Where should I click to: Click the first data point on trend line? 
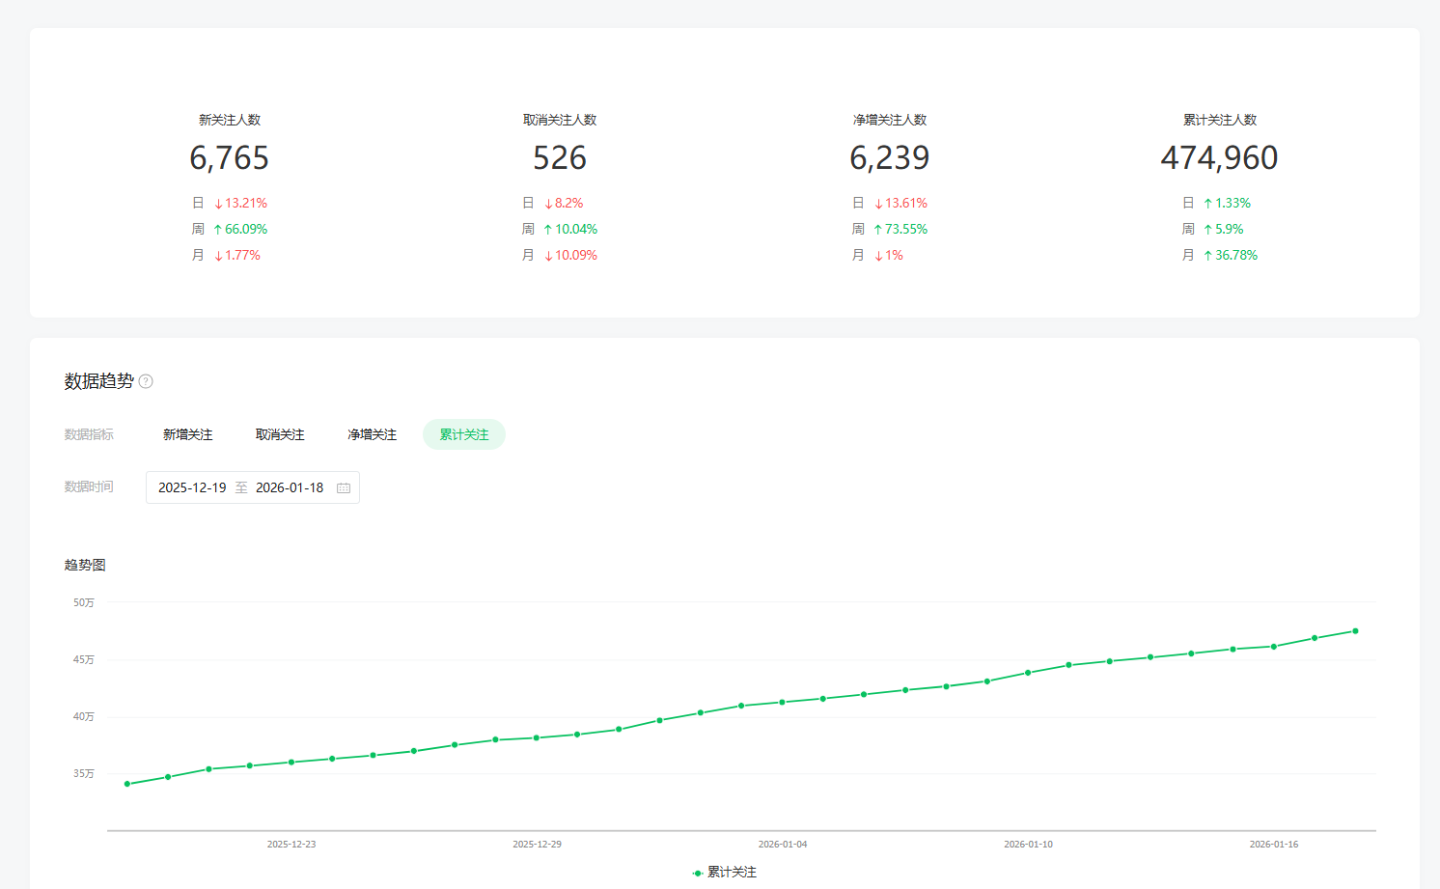127,784
